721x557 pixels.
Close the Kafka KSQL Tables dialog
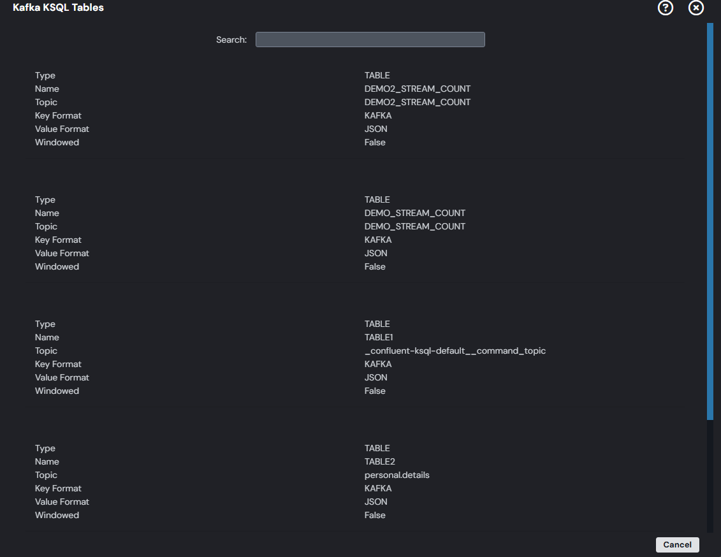tap(696, 8)
